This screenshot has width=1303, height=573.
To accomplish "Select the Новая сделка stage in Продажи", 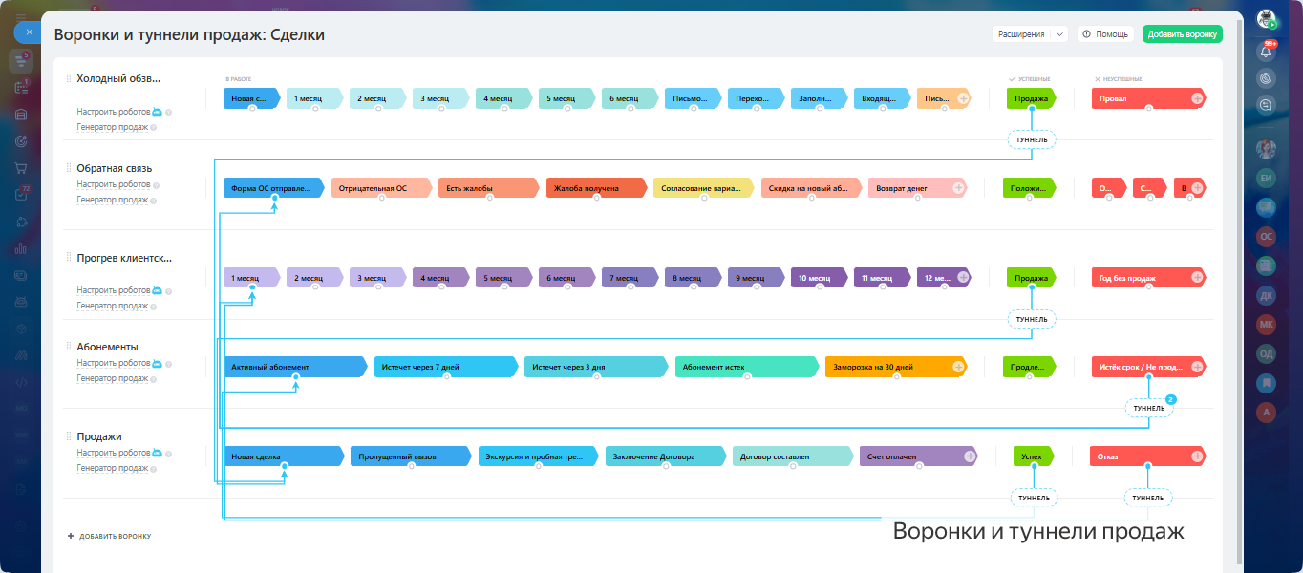I will [283, 456].
